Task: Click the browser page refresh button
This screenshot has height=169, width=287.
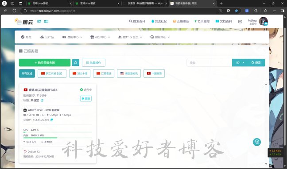Action: pyautogui.click(x=14, y=11)
